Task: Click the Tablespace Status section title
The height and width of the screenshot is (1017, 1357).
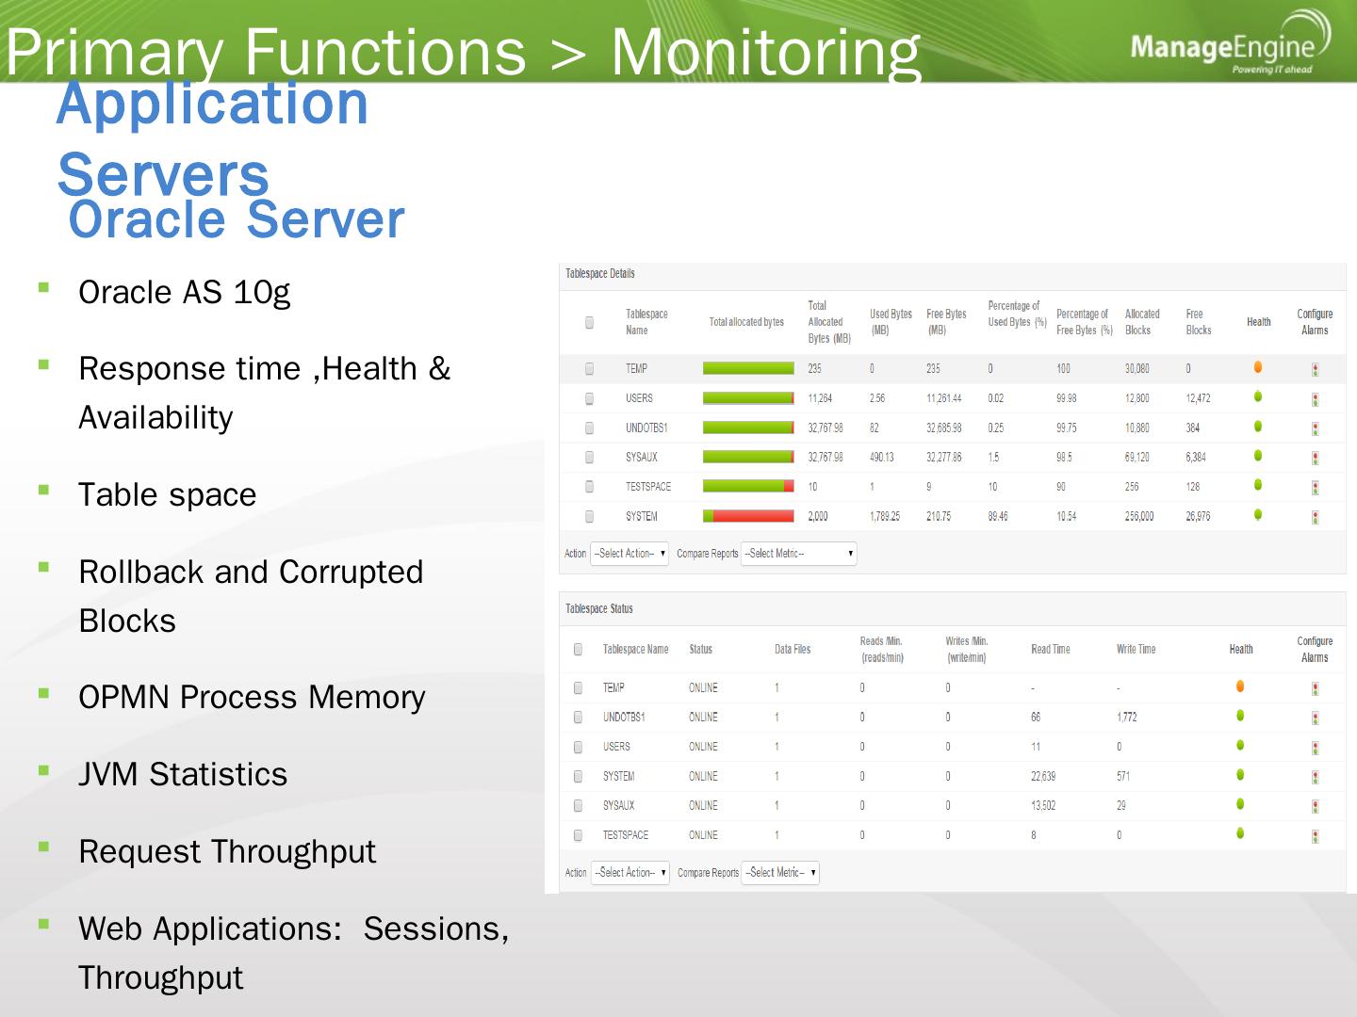Action: tap(599, 609)
